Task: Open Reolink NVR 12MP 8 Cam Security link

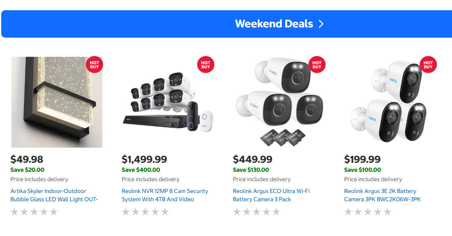Action: [164, 195]
